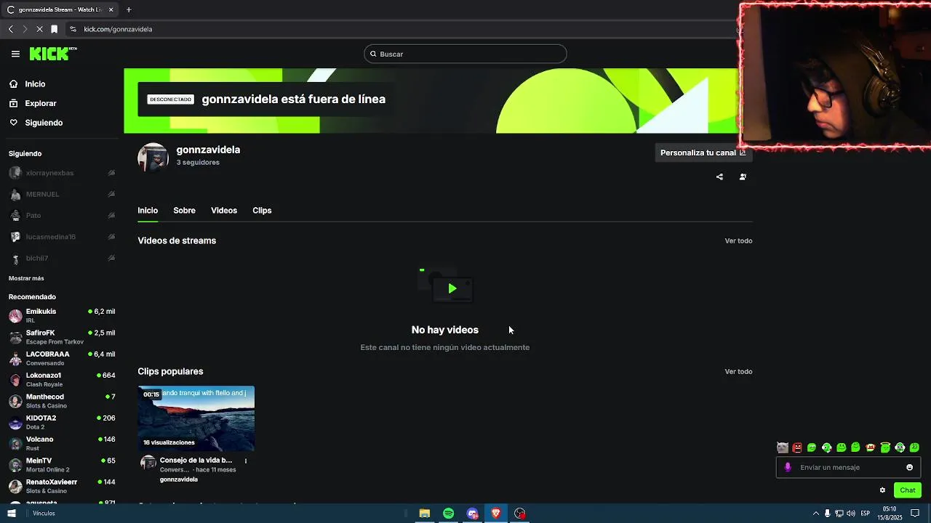Insert the red angry face emote
This screenshot has height=523, width=931.
(797, 447)
